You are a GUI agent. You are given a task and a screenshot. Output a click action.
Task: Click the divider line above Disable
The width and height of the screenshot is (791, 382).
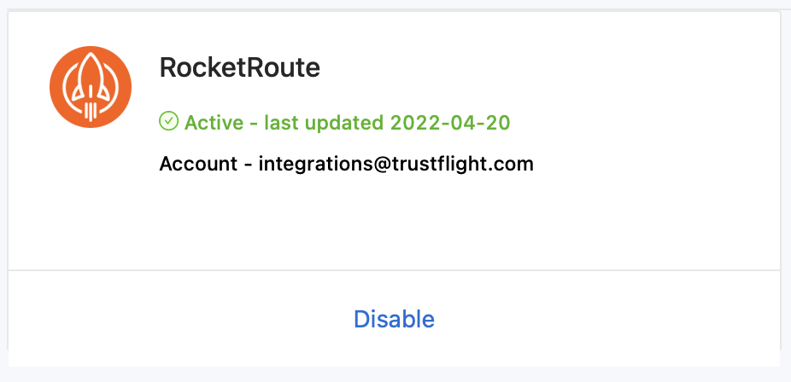[x=394, y=270]
